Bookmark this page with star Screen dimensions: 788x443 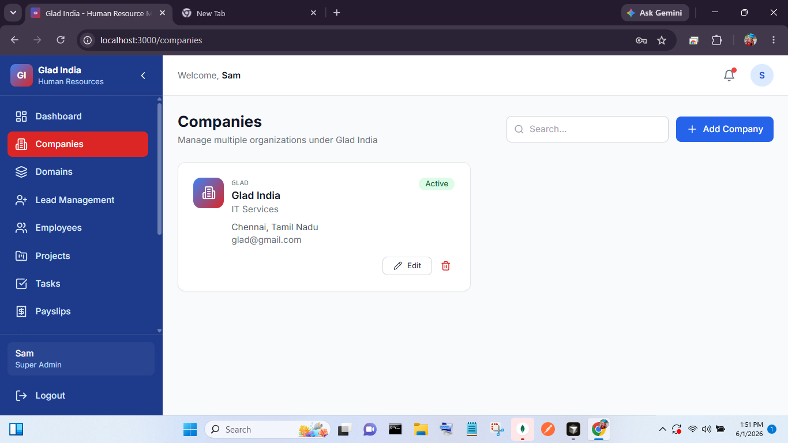coord(662,40)
